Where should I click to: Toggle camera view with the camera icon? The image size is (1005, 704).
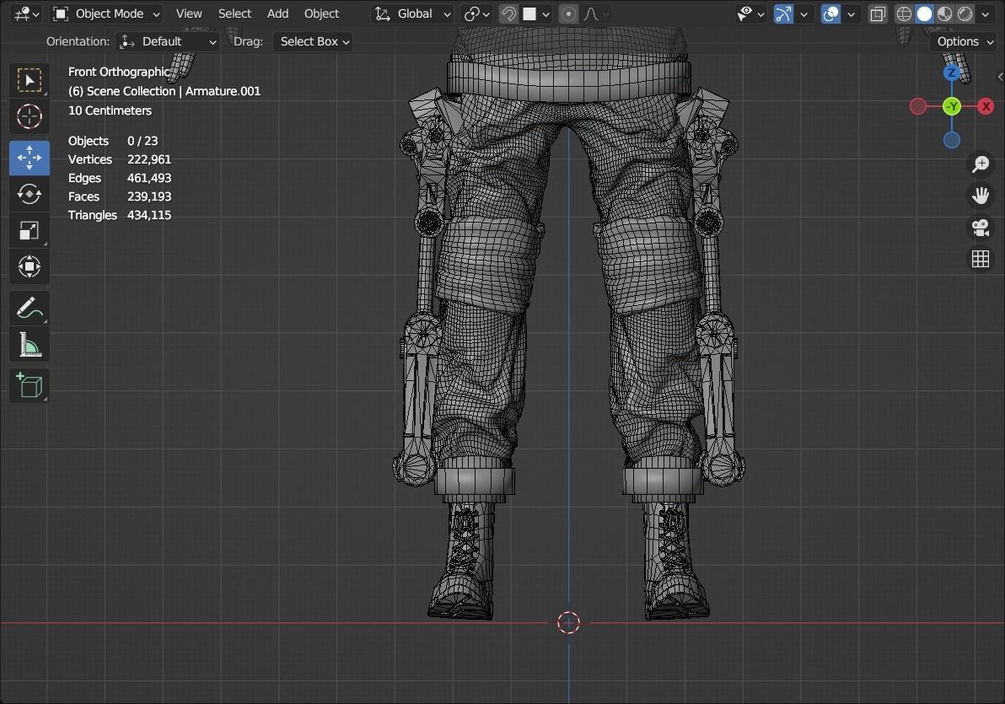[980, 227]
